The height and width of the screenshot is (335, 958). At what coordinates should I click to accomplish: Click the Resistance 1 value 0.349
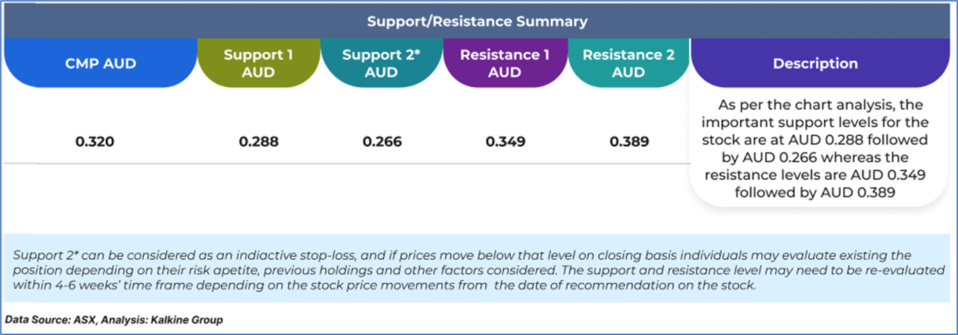click(505, 141)
